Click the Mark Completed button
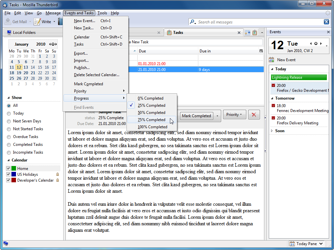 coord(196,116)
